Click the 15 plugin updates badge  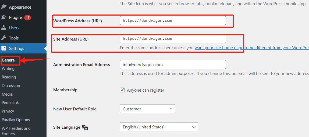[x=28, y=18]
